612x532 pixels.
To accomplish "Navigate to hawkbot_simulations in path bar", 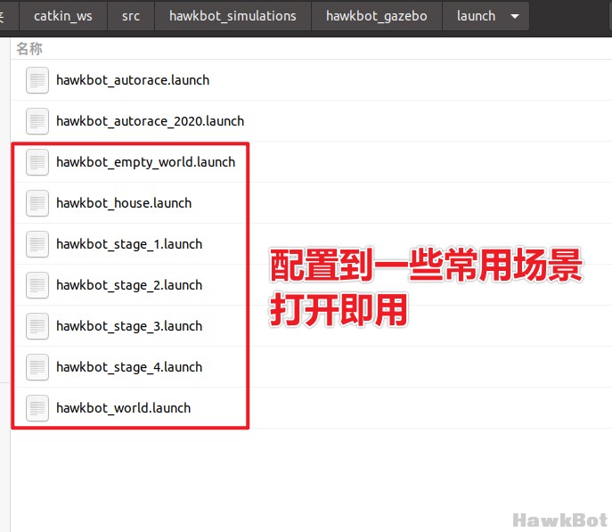I will click(233, 16).
